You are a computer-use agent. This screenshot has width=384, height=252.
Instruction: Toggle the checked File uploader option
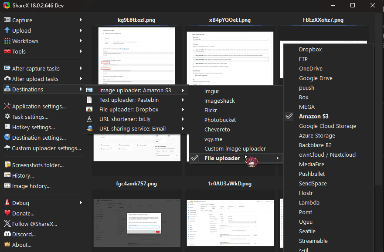pos(222,158)
